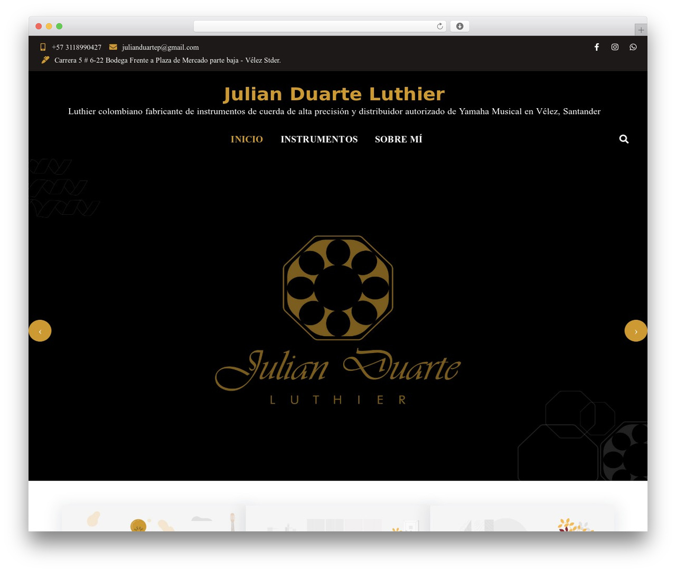This screenshot has width=676, height=572.
Task: Click the phone icon in top bar
Action: tap(43, 47)
